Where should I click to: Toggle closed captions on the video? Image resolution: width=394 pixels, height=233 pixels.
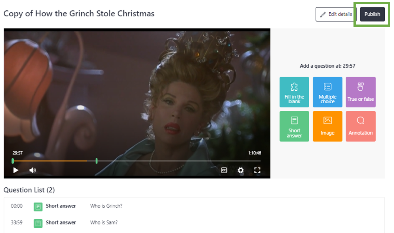[x=224, y=170]
